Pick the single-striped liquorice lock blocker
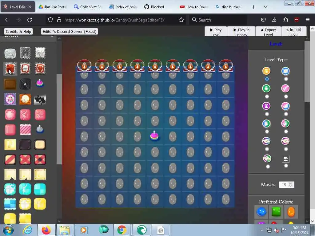 click(x=10, y=159)
